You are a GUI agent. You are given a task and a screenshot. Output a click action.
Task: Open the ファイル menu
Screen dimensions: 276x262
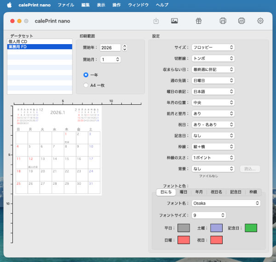click(66, 5)
